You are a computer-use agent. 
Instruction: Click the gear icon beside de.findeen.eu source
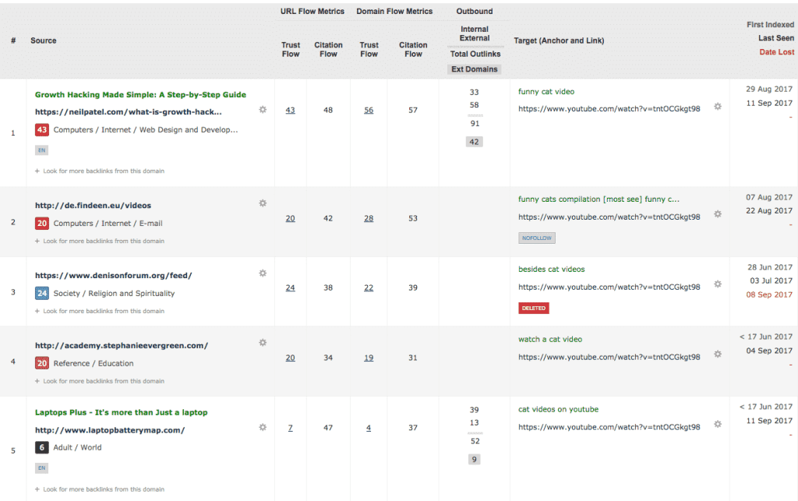point(263,203)
